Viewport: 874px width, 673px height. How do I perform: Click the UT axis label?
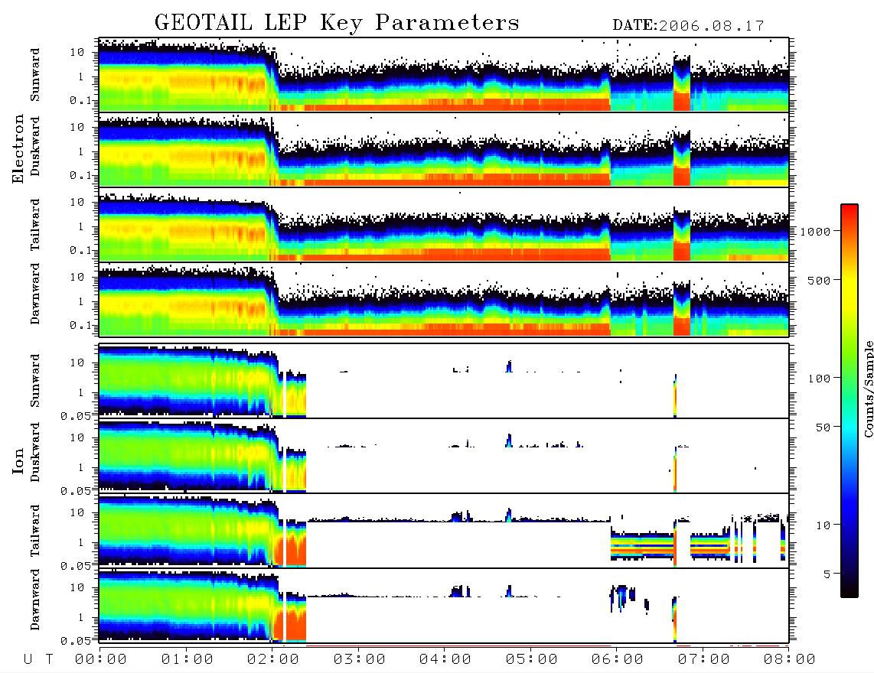pos(39,659)
